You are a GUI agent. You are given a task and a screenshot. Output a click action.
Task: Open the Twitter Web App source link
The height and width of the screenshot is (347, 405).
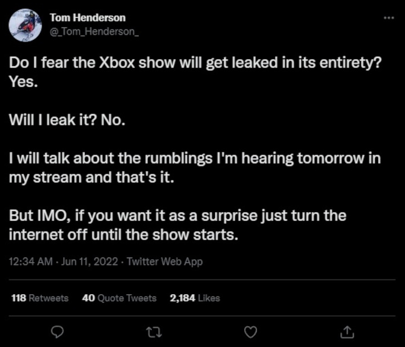pos(165,262)
